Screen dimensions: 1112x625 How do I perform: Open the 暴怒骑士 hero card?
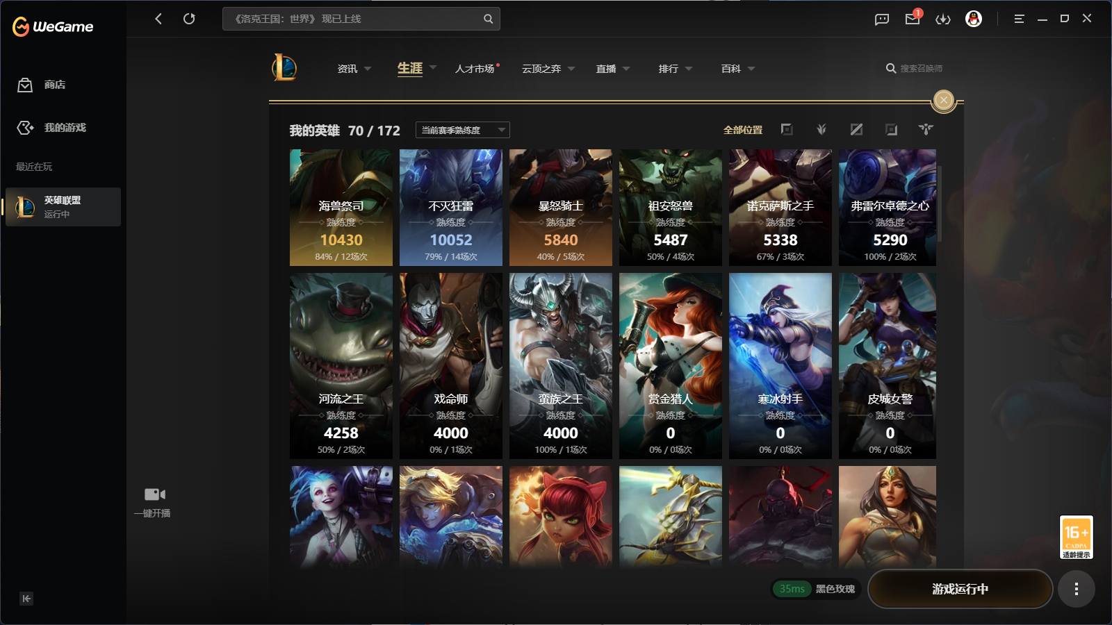[561, 208]
